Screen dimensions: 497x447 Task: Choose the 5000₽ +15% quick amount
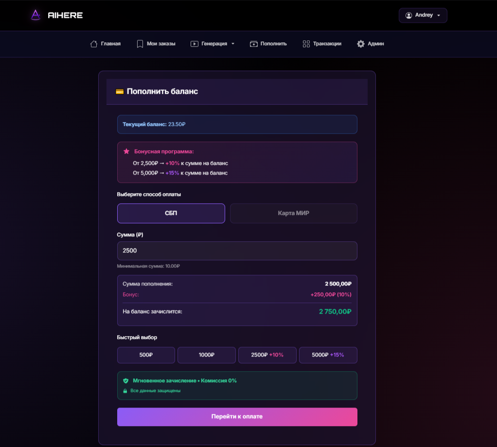pyautogui.click(x=328, y=355)
